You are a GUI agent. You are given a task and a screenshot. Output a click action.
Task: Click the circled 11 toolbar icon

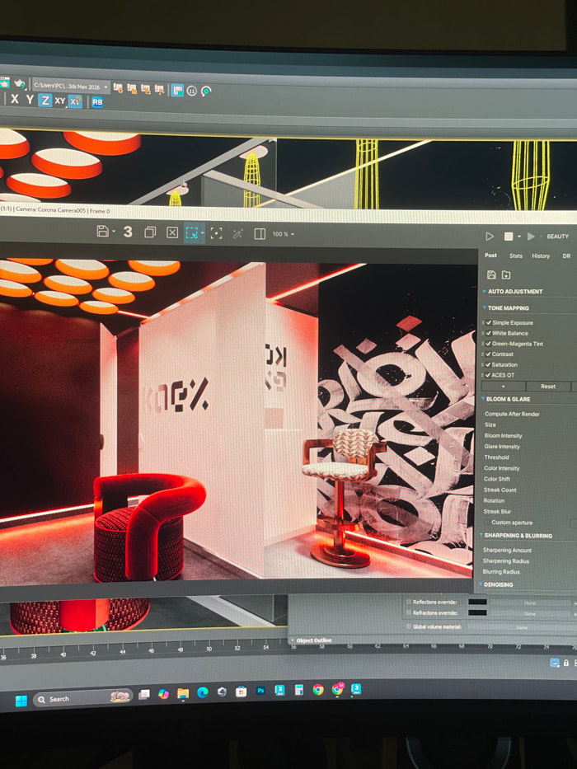point(192,91)
